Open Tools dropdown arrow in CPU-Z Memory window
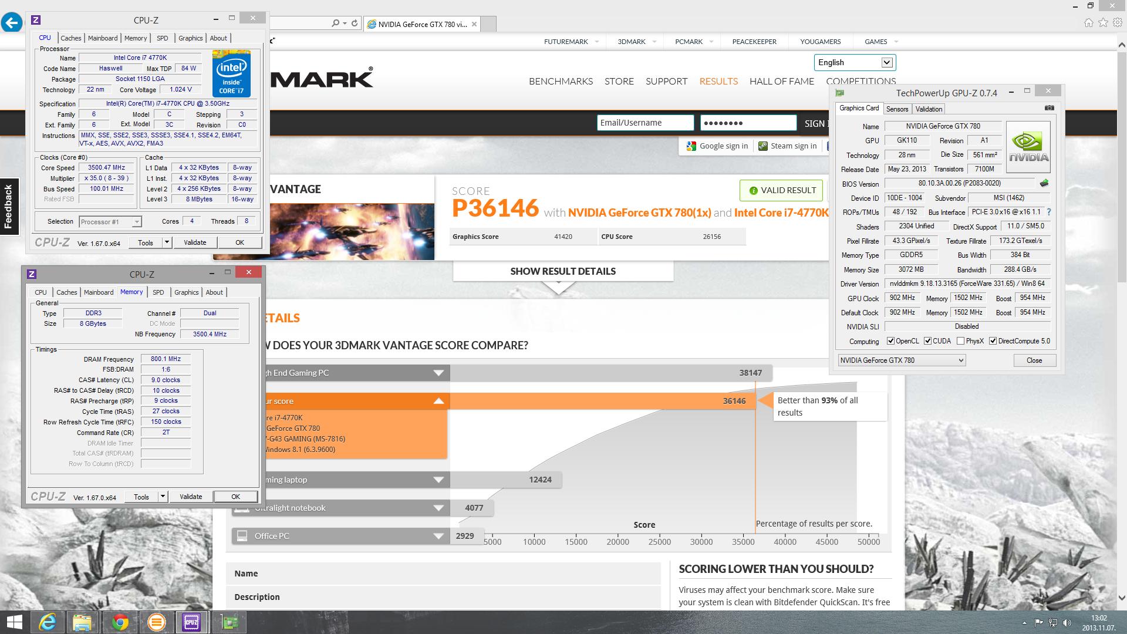 [x=163, y=497]
